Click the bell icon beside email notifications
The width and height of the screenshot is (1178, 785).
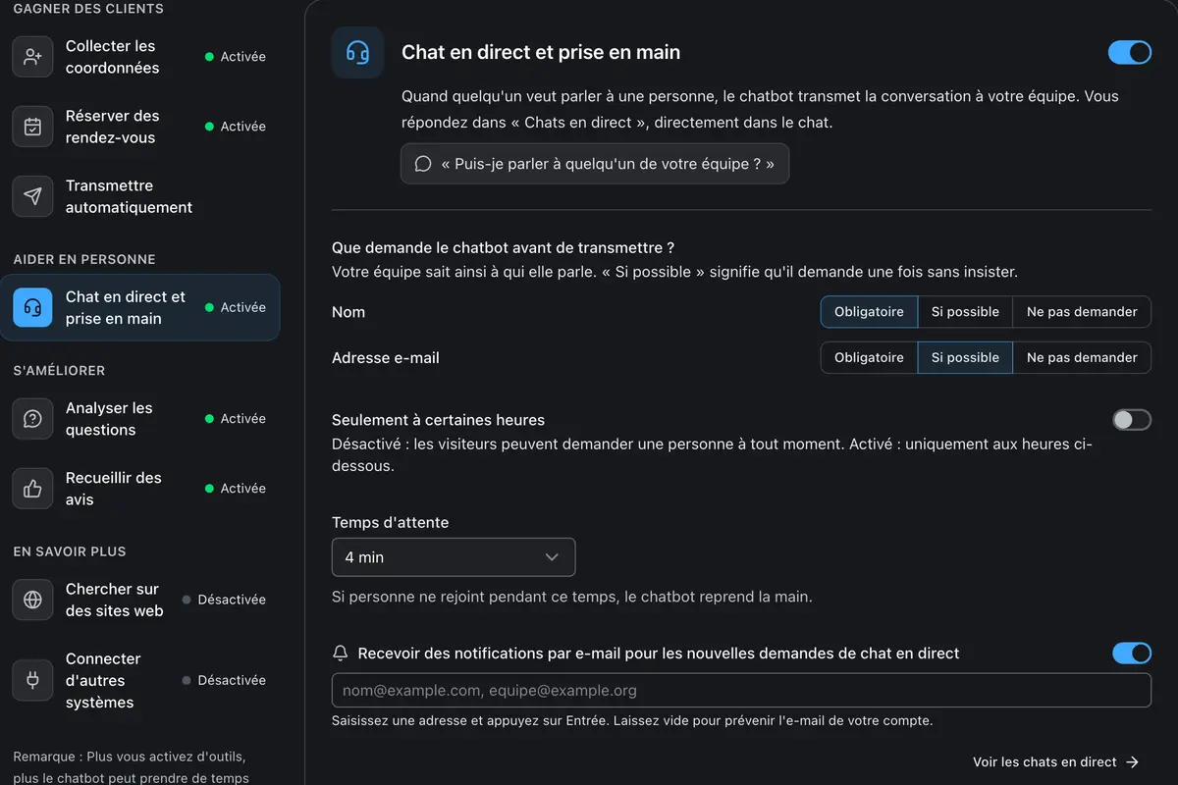tap(341, 654)
